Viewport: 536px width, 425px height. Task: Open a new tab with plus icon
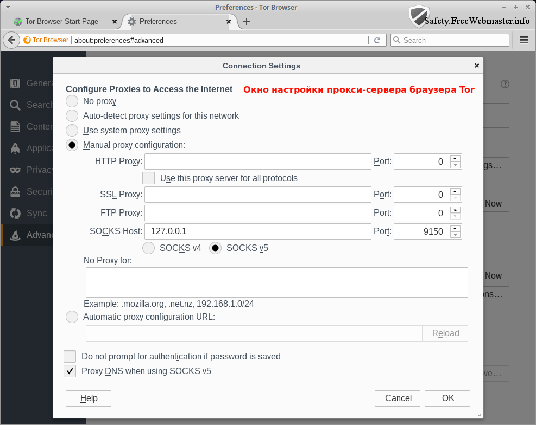247,22
